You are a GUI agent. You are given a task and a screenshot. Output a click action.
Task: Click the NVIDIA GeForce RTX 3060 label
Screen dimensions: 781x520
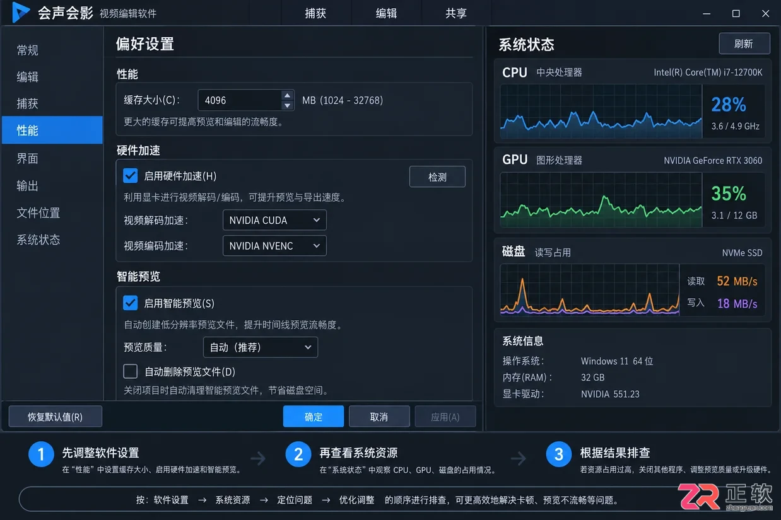[x=713, y=161]
